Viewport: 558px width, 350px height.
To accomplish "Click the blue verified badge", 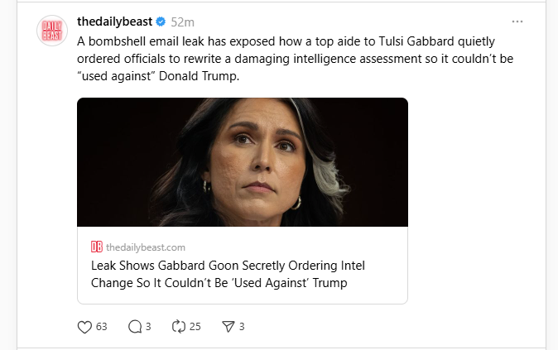I will click(161, 22).
